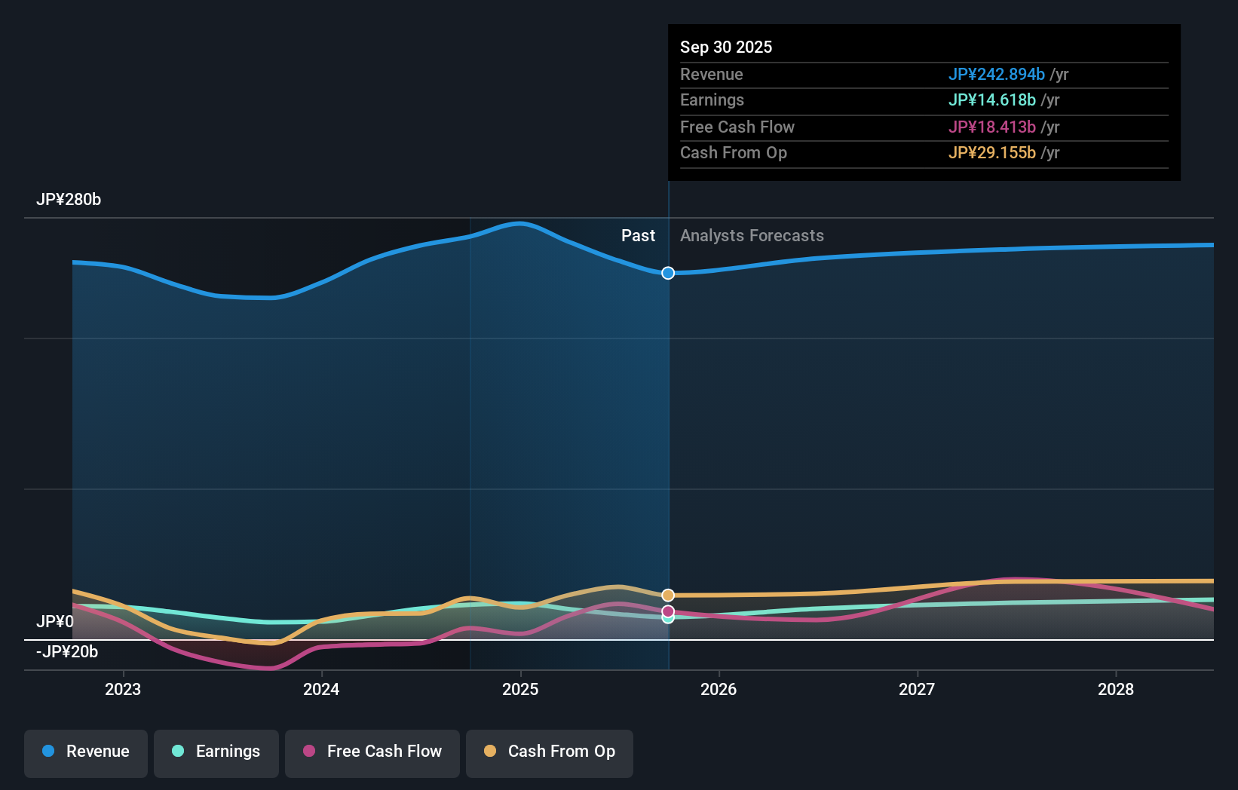Image resolution: width=1238 pixels, height=790 pixels.
Task: Click the 2023 x-axis label
Action: (123, 689)
